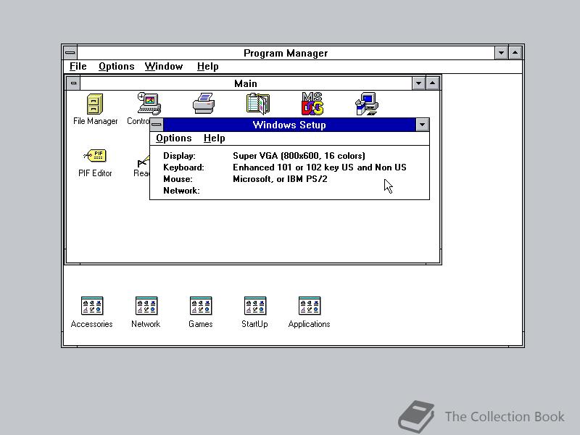Screen dimensions: 580x435
Task: Open the Windows Setup icon in Main
Action: tap(367, 104)
